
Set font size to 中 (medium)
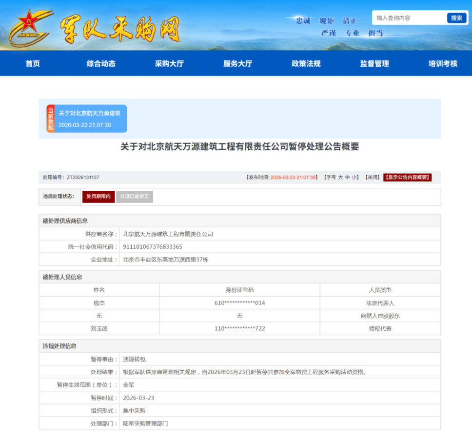pos(347,178)
